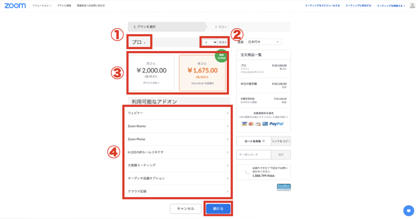Open プランと価格 in top navigation
This screenshot has height=219, width=418.
click(64, 6)
